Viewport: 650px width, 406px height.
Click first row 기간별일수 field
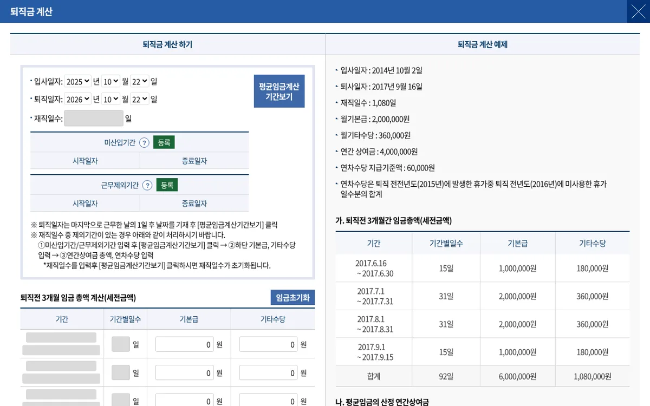(x=121, y=344)
